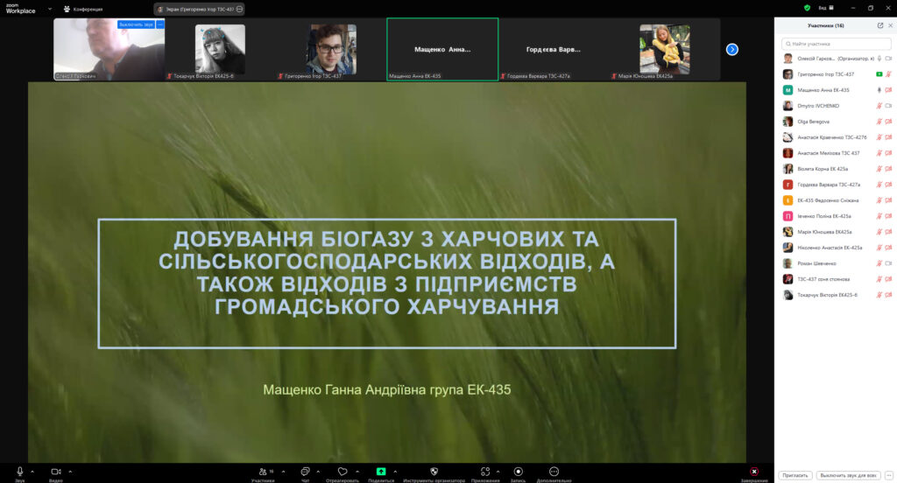
Task: Expand the arrow next to Чат
Action: (318, 472)
